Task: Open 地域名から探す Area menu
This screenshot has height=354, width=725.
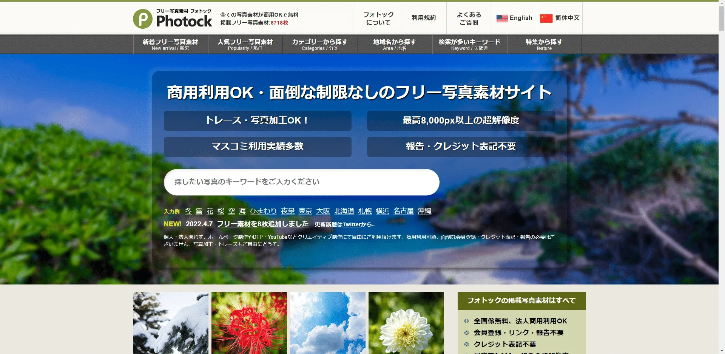Action: (395, 44)
